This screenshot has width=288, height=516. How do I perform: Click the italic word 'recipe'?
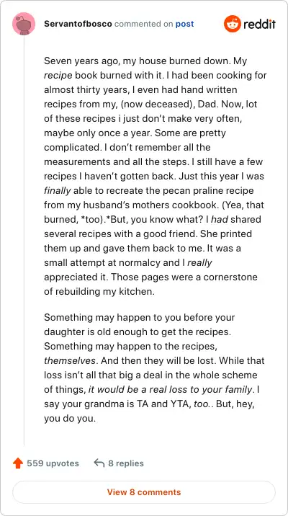point(58,75)
